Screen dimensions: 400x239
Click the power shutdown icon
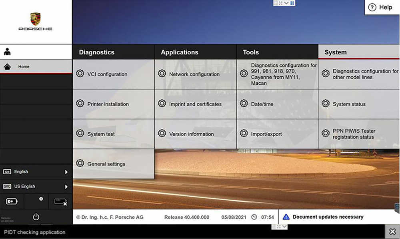pos(36,217)
